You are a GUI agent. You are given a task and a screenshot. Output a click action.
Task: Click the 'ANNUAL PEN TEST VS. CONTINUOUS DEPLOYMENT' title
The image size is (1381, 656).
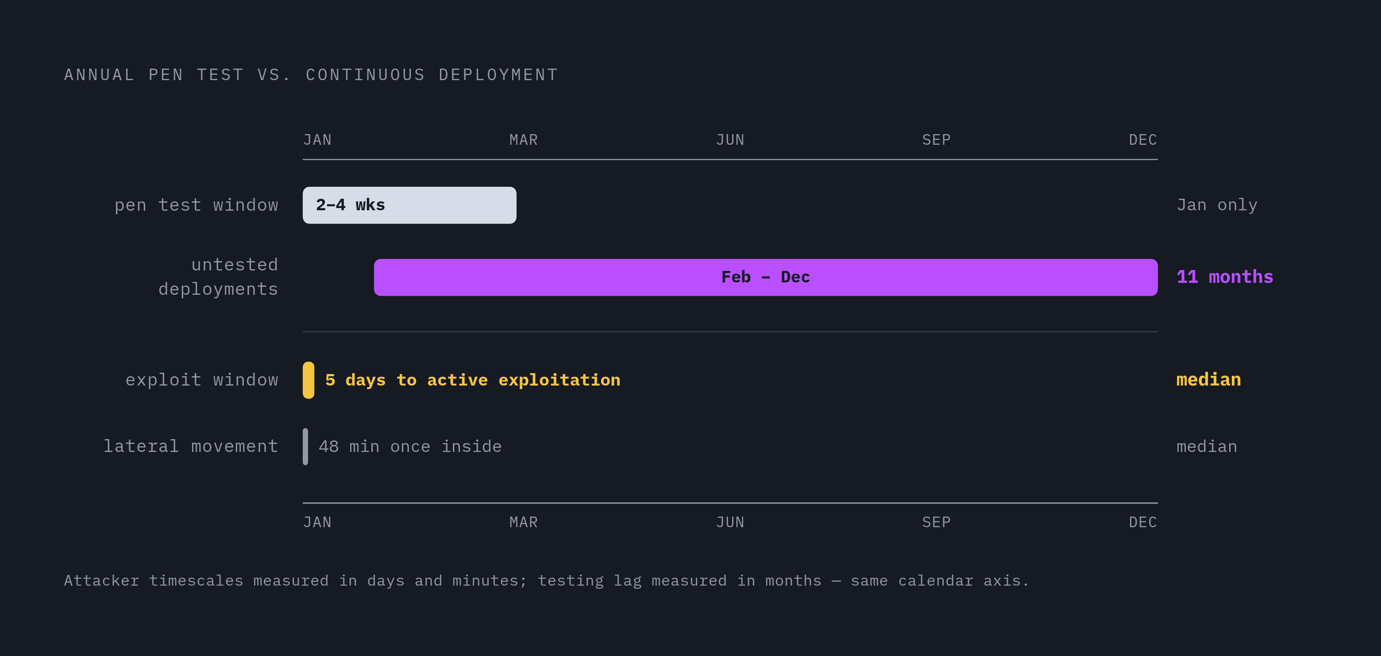311,75
